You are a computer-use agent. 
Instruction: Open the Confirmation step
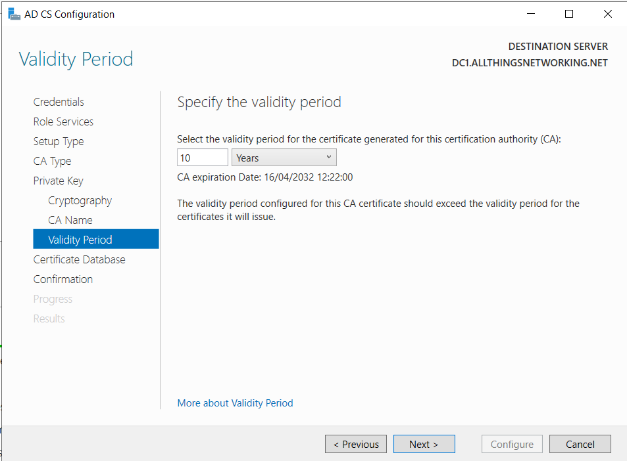[63, 279]
